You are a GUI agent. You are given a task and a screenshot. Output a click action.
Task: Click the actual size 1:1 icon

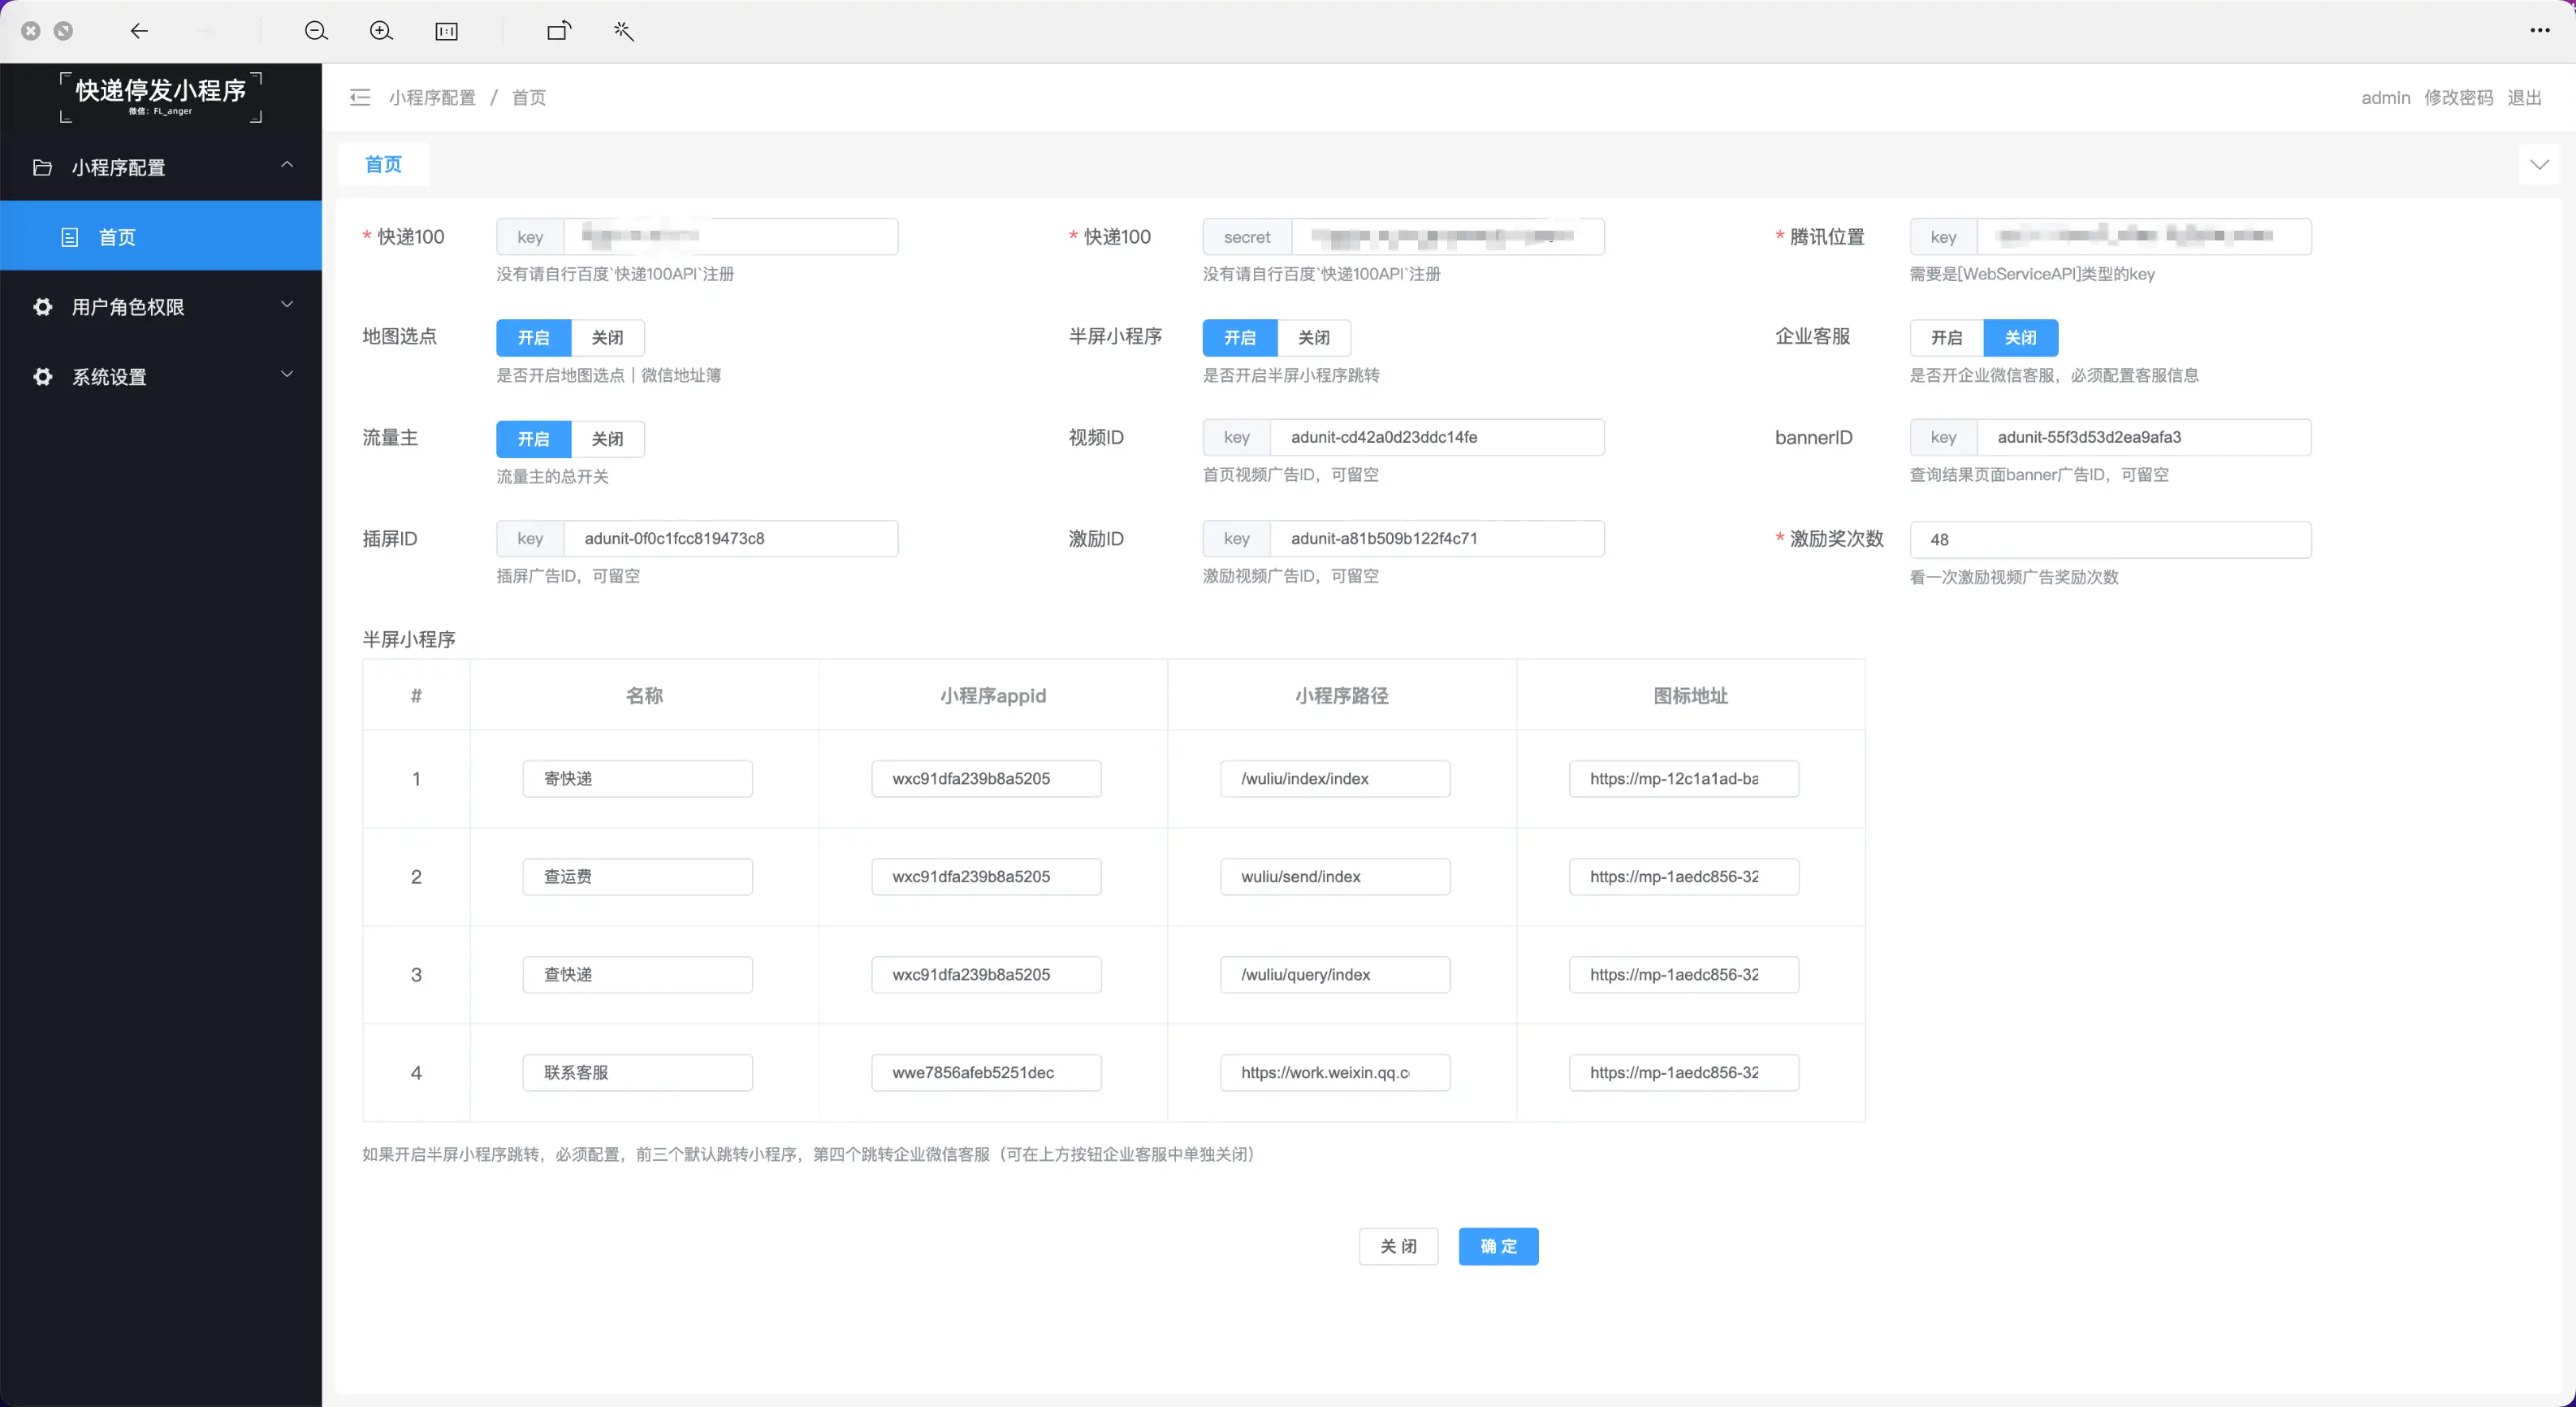click(446, 31)
